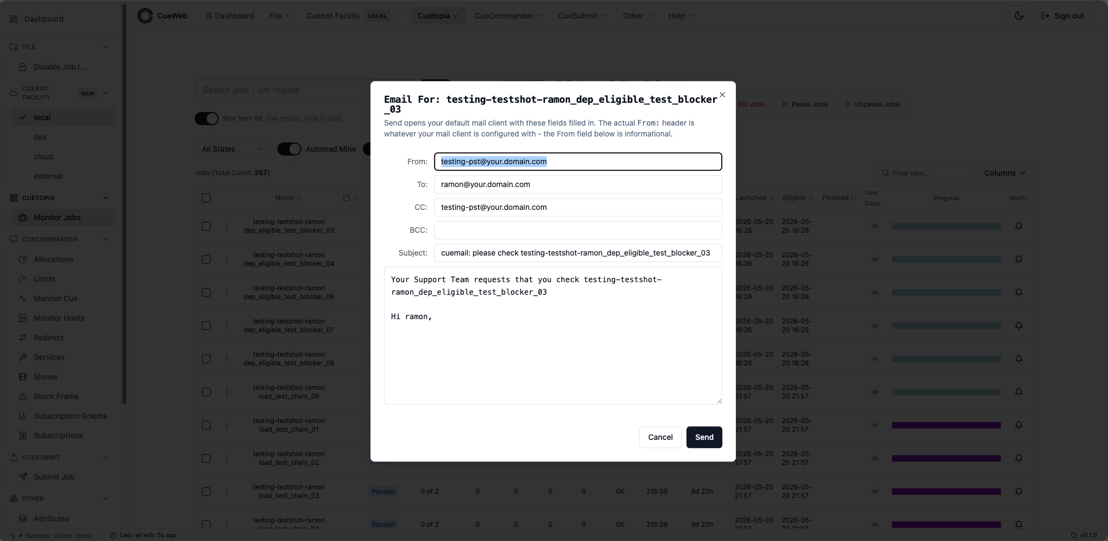Image resolution: width=1108 pixels, height=541 pixels.
Task: Open Subscription Graphs in the sidebar
Action: [x=70, y=416]
